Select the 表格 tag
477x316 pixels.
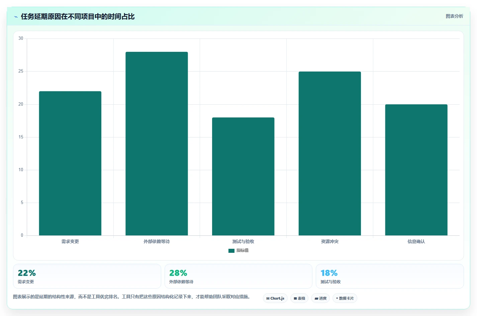pos(299,298)
